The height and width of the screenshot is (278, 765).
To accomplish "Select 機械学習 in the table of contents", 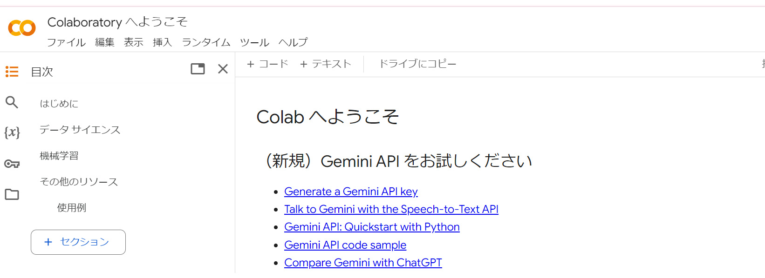I will click(59, 156).
